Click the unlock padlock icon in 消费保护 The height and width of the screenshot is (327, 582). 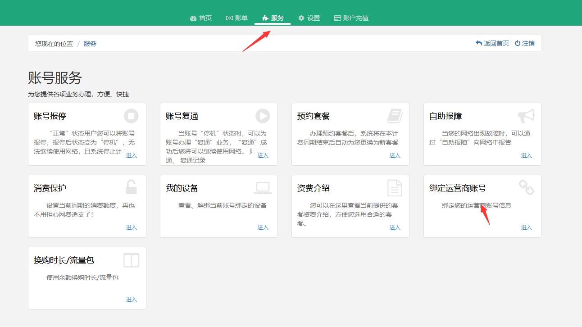(131, 187)
